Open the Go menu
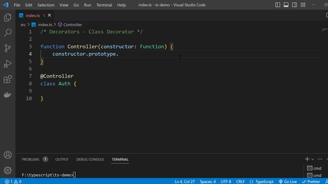Viewport: 328px width, 184px height. 76,5
